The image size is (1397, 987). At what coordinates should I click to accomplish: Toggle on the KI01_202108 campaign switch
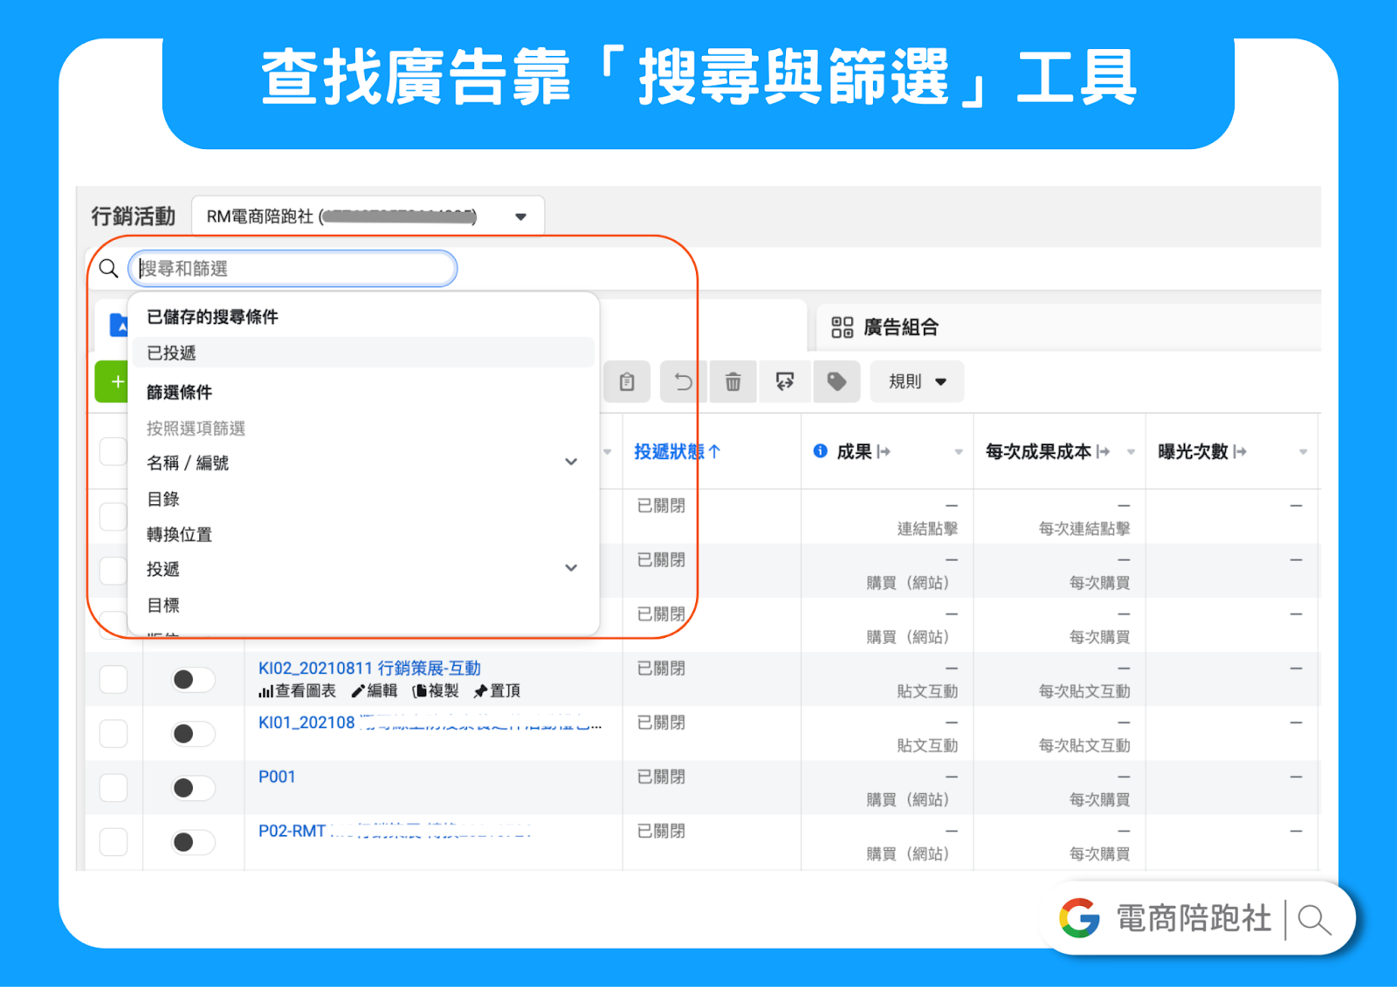pyautogui.click(x=193, y=733)
